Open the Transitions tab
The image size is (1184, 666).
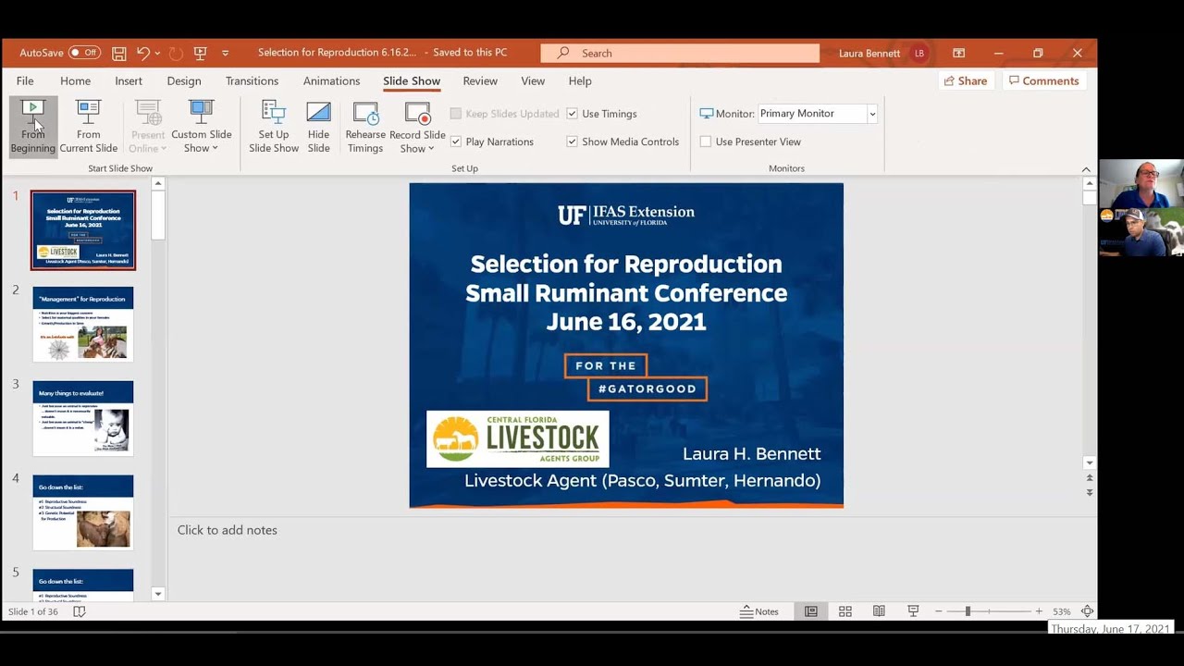(x=252, y=81)
